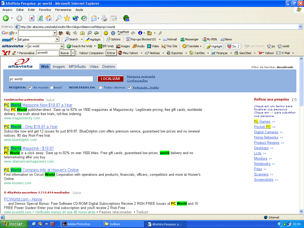Click Yahoo toolbar Entrar button
304x228 pixels.
pos(111,53)
